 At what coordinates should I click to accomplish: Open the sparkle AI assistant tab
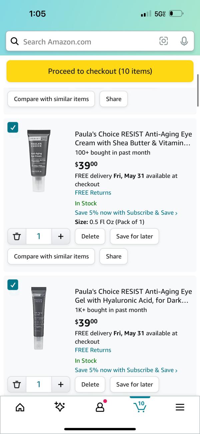(x=60, y=407)
